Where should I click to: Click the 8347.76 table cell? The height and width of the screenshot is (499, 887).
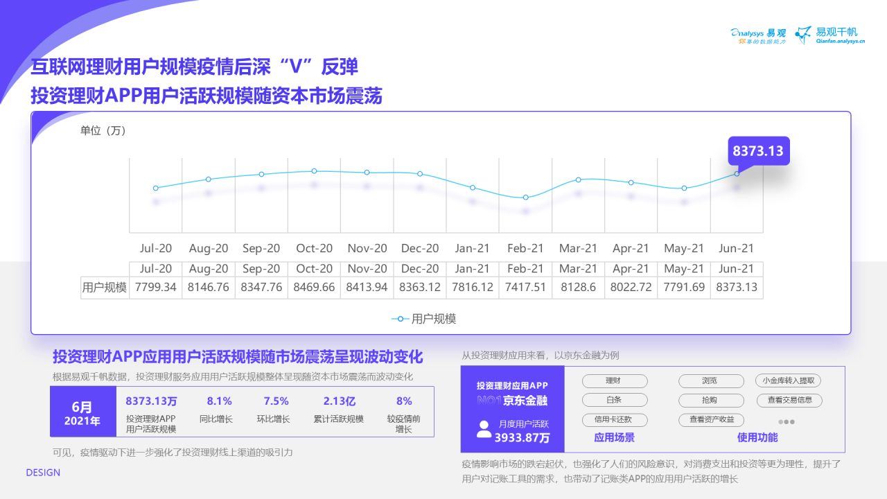click(261, 288)
